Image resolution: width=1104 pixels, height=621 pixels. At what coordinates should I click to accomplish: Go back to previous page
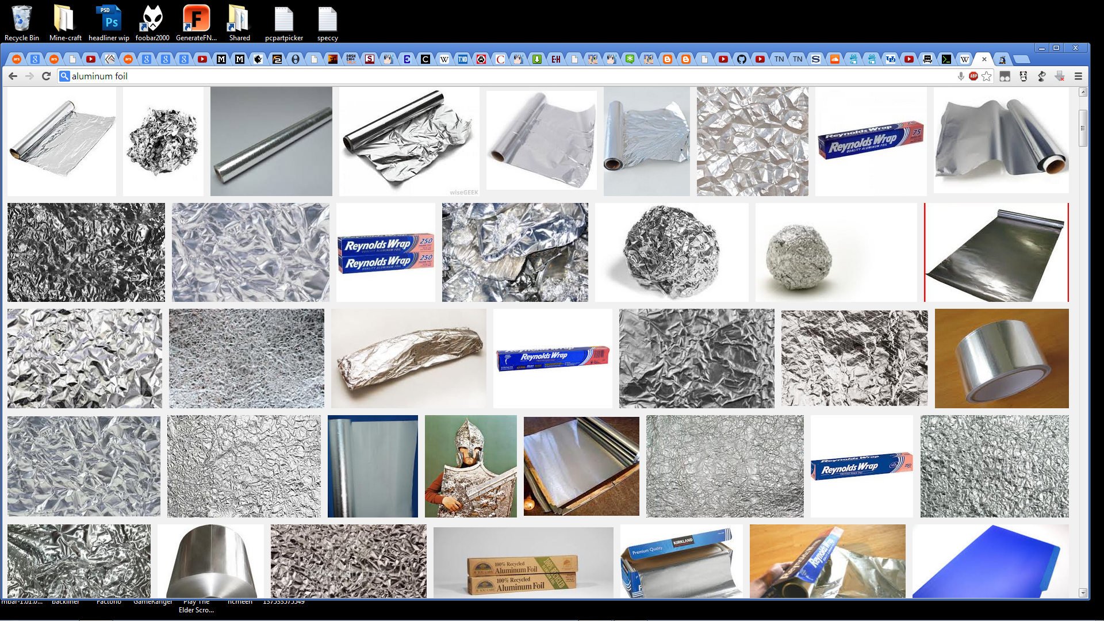pos(13,76)
